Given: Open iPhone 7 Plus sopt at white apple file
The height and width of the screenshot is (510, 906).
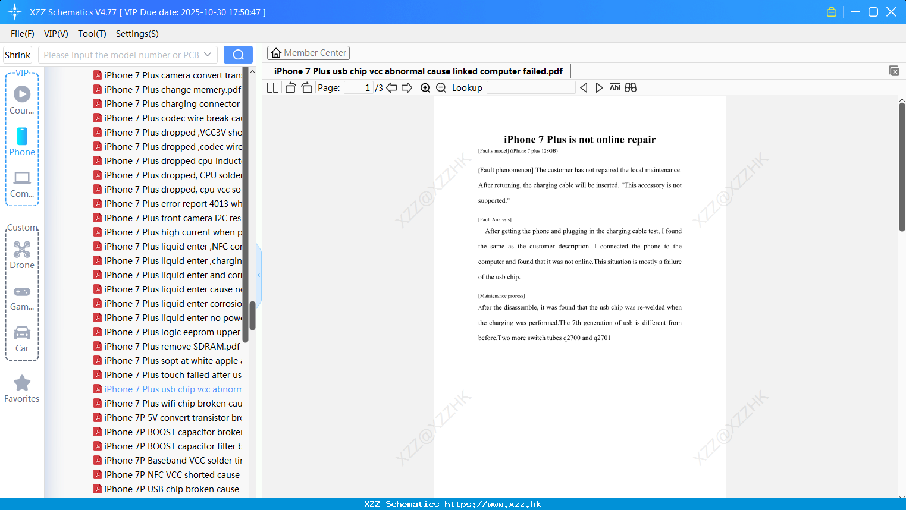Looking at the screenshot, I should [167, 360].
